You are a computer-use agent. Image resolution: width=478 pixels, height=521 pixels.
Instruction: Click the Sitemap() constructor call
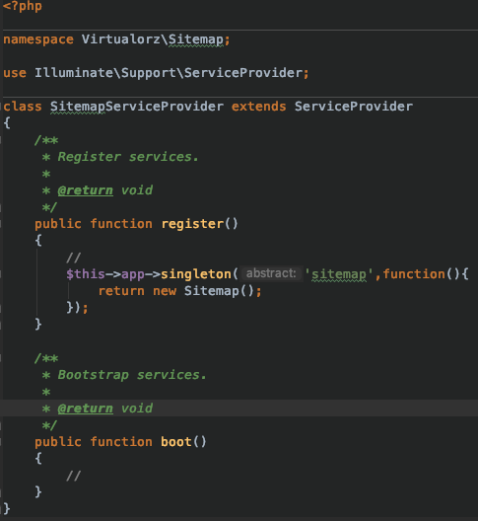click(220, 291)
